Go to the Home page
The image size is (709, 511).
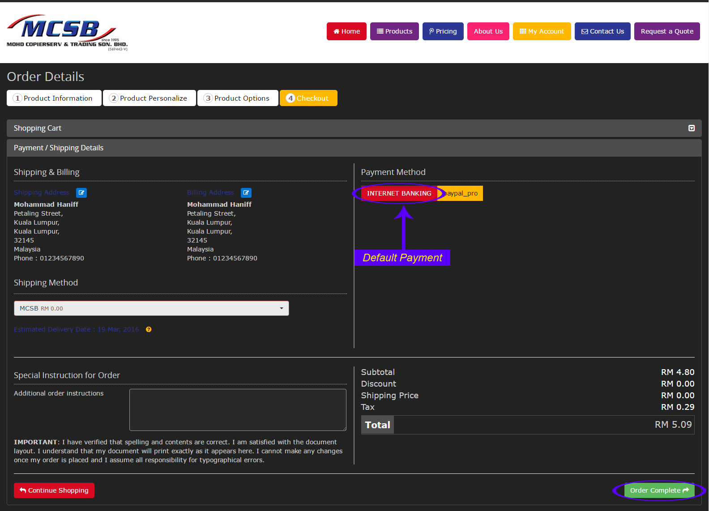click(x=346, y=31)
